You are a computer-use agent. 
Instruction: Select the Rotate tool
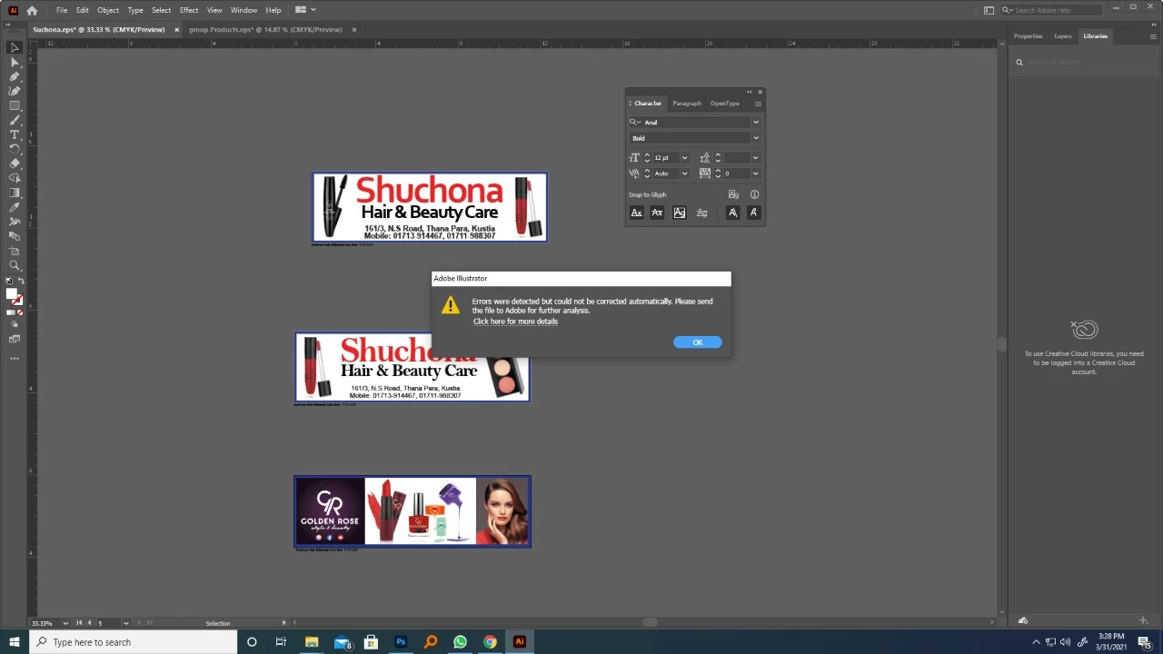coord(15,149)
